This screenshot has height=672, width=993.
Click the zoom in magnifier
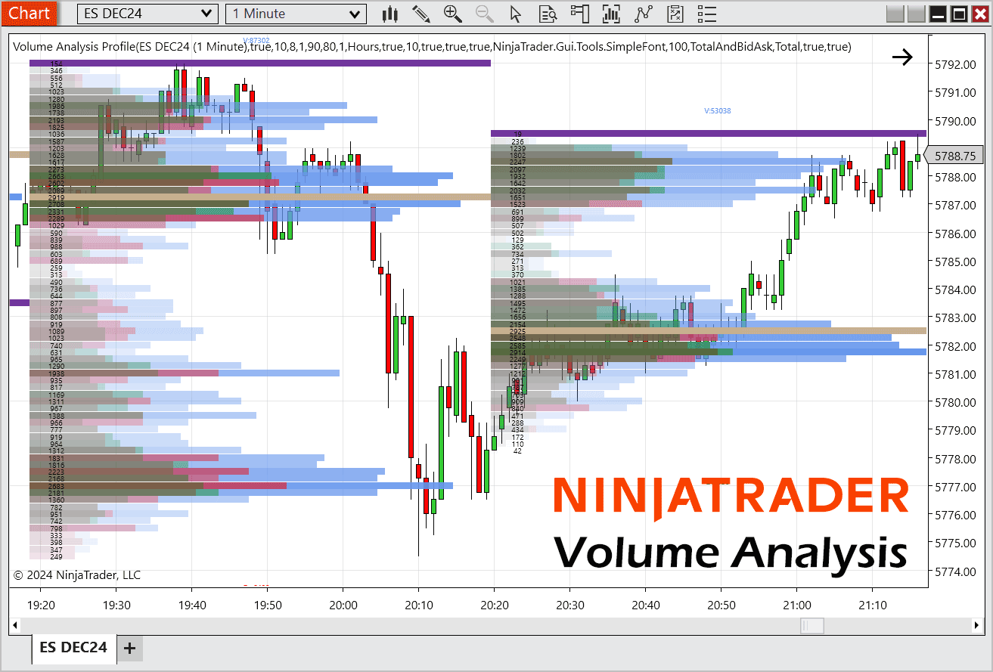coord(453,14)
